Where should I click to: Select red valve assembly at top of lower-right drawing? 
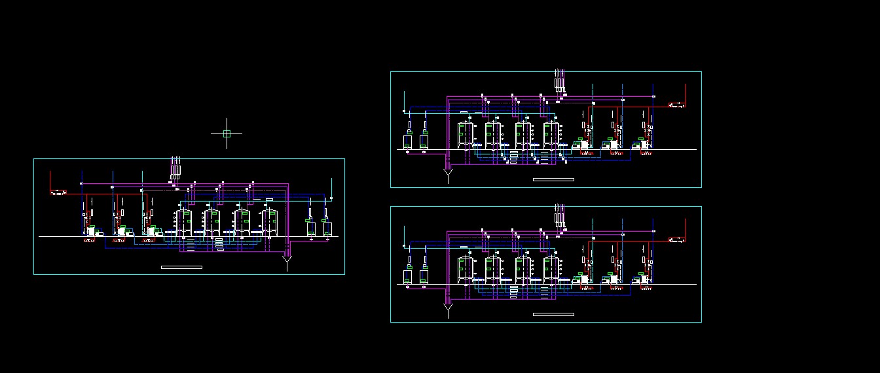tap(677, 239)
